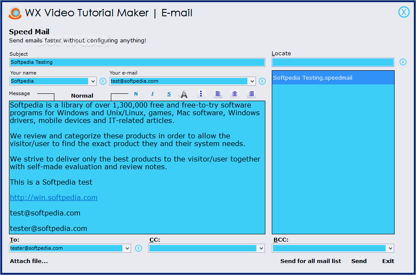Expand the Your name dropdown
This screenshot has height=275, width=416.
(x=93, y=81)
